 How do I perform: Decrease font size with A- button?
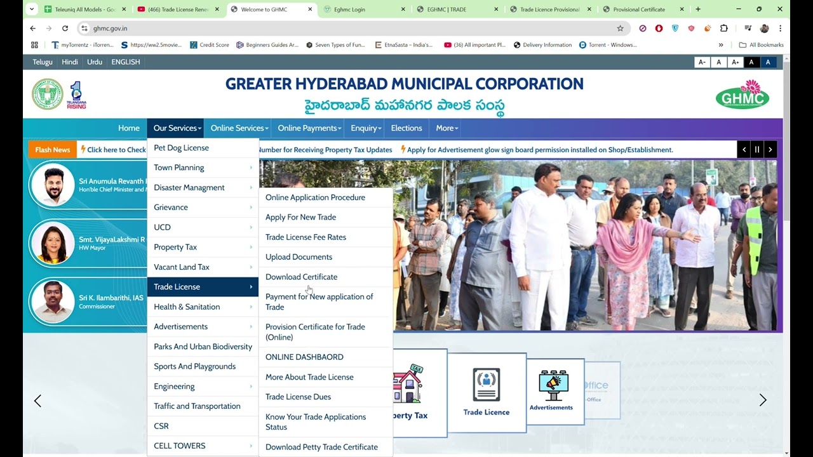pos(702,62)
